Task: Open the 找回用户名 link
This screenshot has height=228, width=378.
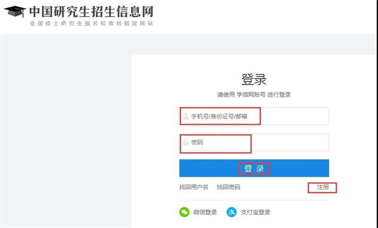Action: point(194,187)
